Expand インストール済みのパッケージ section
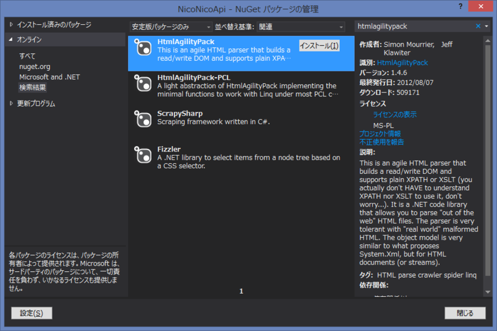This screenshot has height=331, width=497. point(11,24)
